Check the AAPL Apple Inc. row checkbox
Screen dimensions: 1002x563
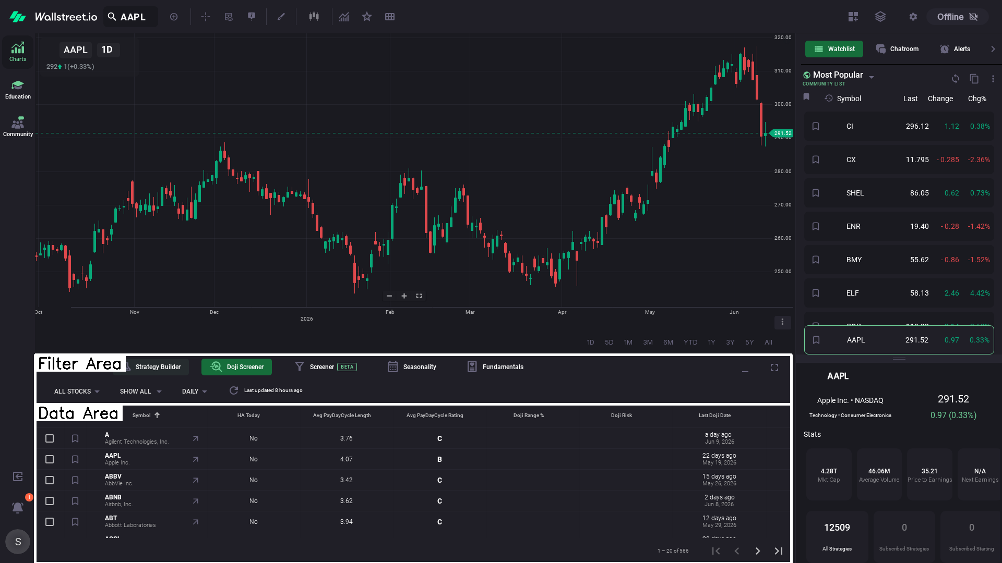[x=50, y=459]
